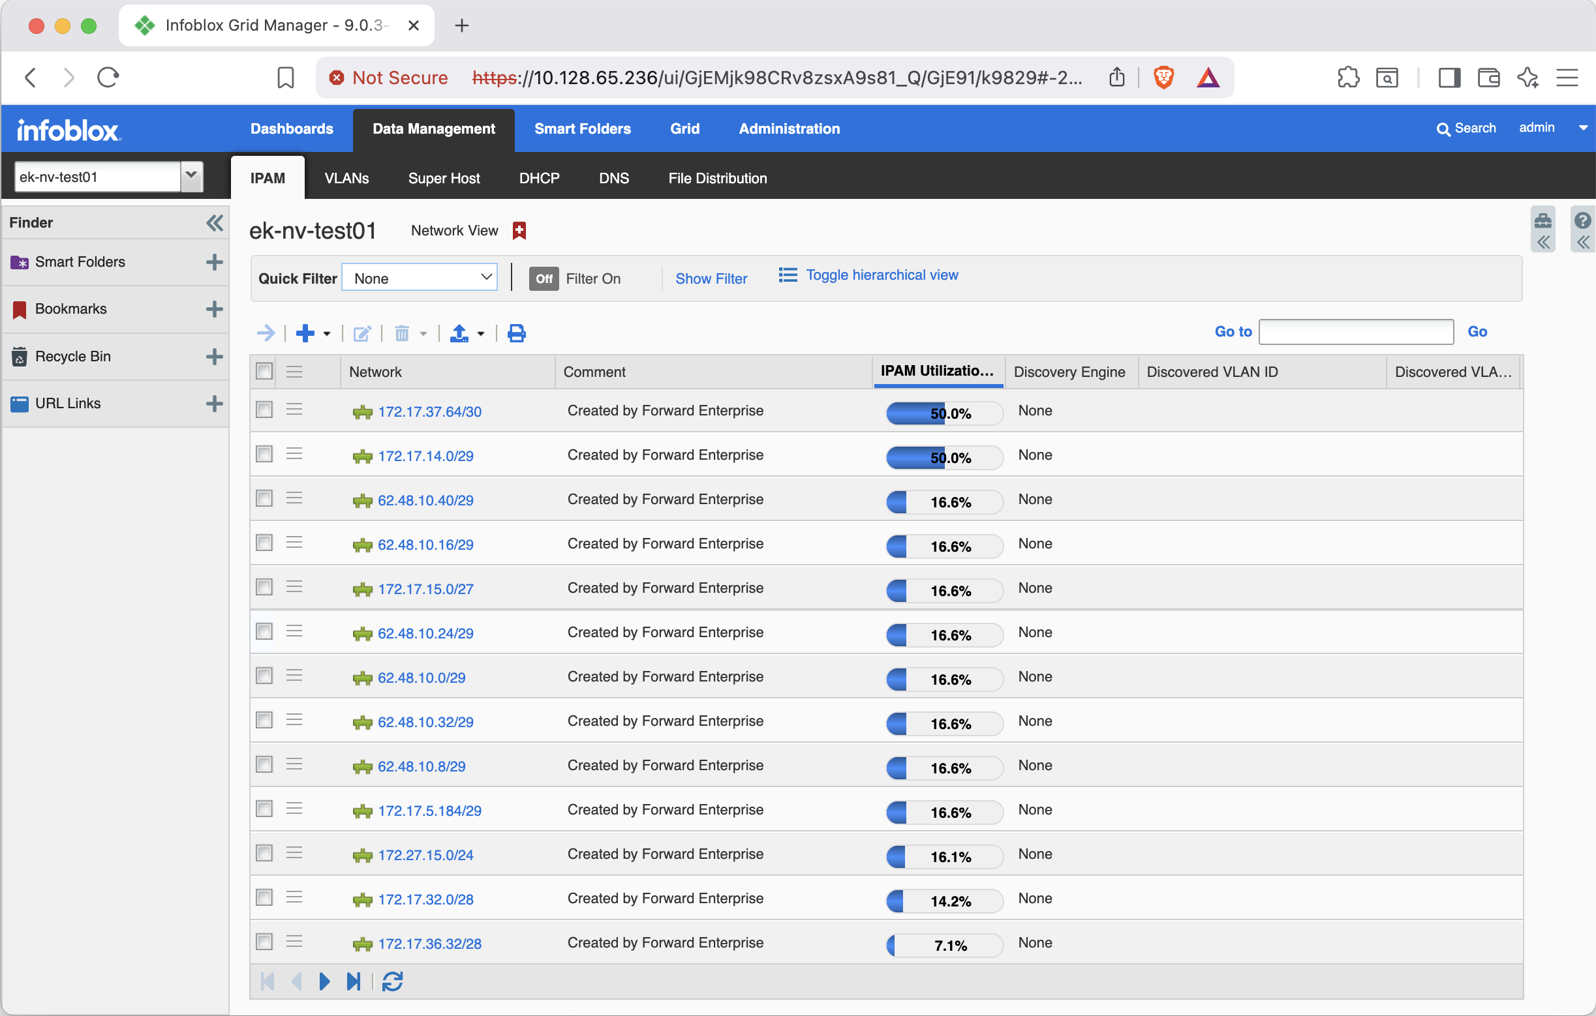Viewport: 1596px width, 1016px height.
Task: Print the network list using the printer icon
Action: [516, 333]
